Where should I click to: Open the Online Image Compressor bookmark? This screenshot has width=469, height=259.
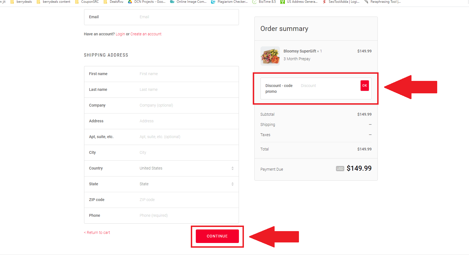pyautogui.click(x=189, y=2)
